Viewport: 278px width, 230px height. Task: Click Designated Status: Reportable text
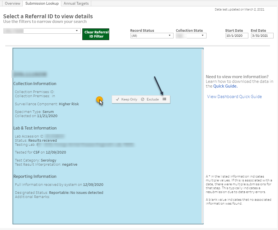tap(59, 192)
